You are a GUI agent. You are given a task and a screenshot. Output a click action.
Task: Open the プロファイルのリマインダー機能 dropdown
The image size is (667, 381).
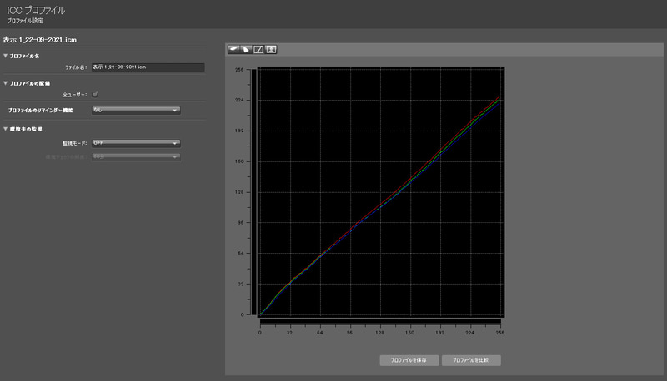[x=136, y=111]
